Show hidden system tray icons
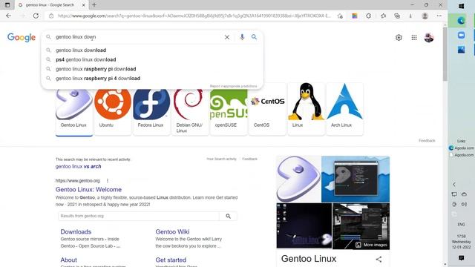This screenshot has height=267, width=475. [x=454, y=184]
